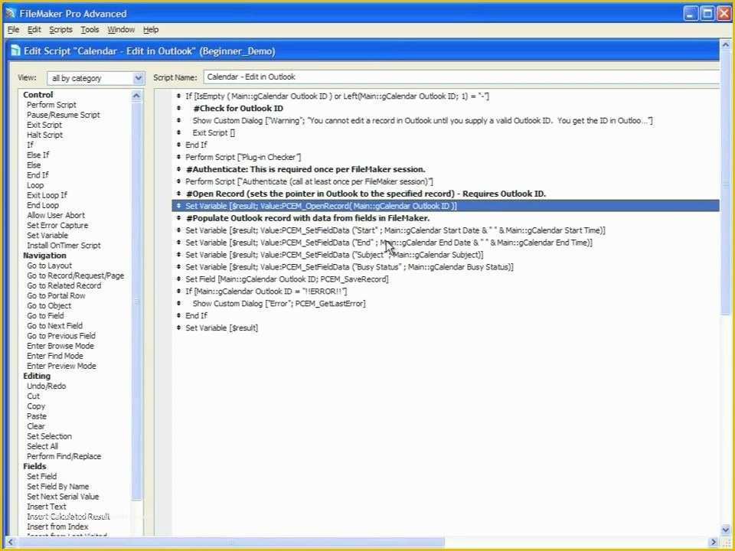Image resolution: width=735 pixels, height=551 pixels.
Task: Select the '#Authenticate' comment line
Action: [305, 169]
